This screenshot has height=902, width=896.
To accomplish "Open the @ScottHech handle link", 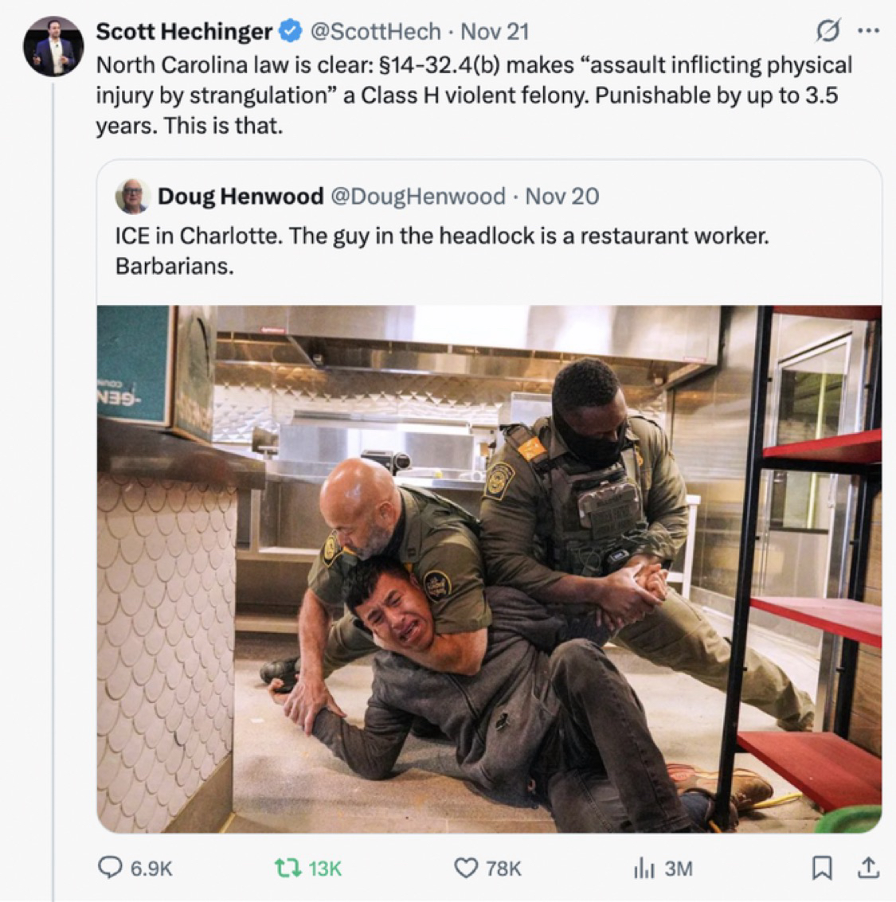I will pyautogui.click(x=374, y=32).
